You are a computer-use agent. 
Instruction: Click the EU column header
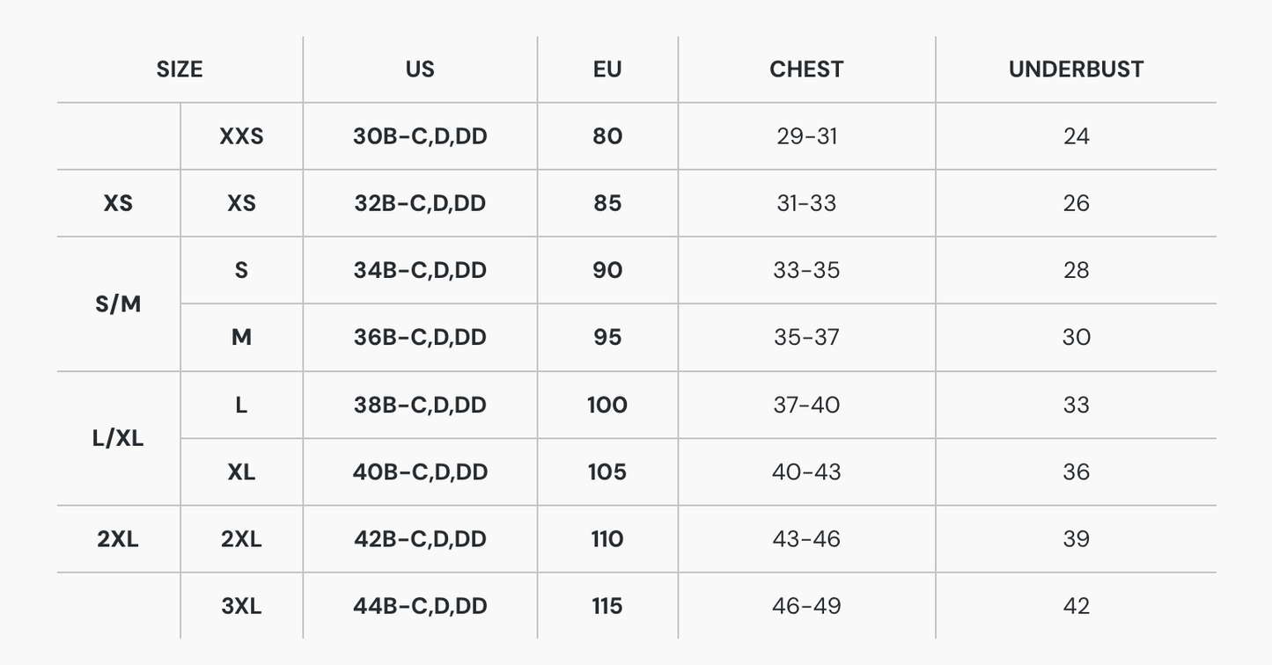pyautogui.click(x=607, y=69)
